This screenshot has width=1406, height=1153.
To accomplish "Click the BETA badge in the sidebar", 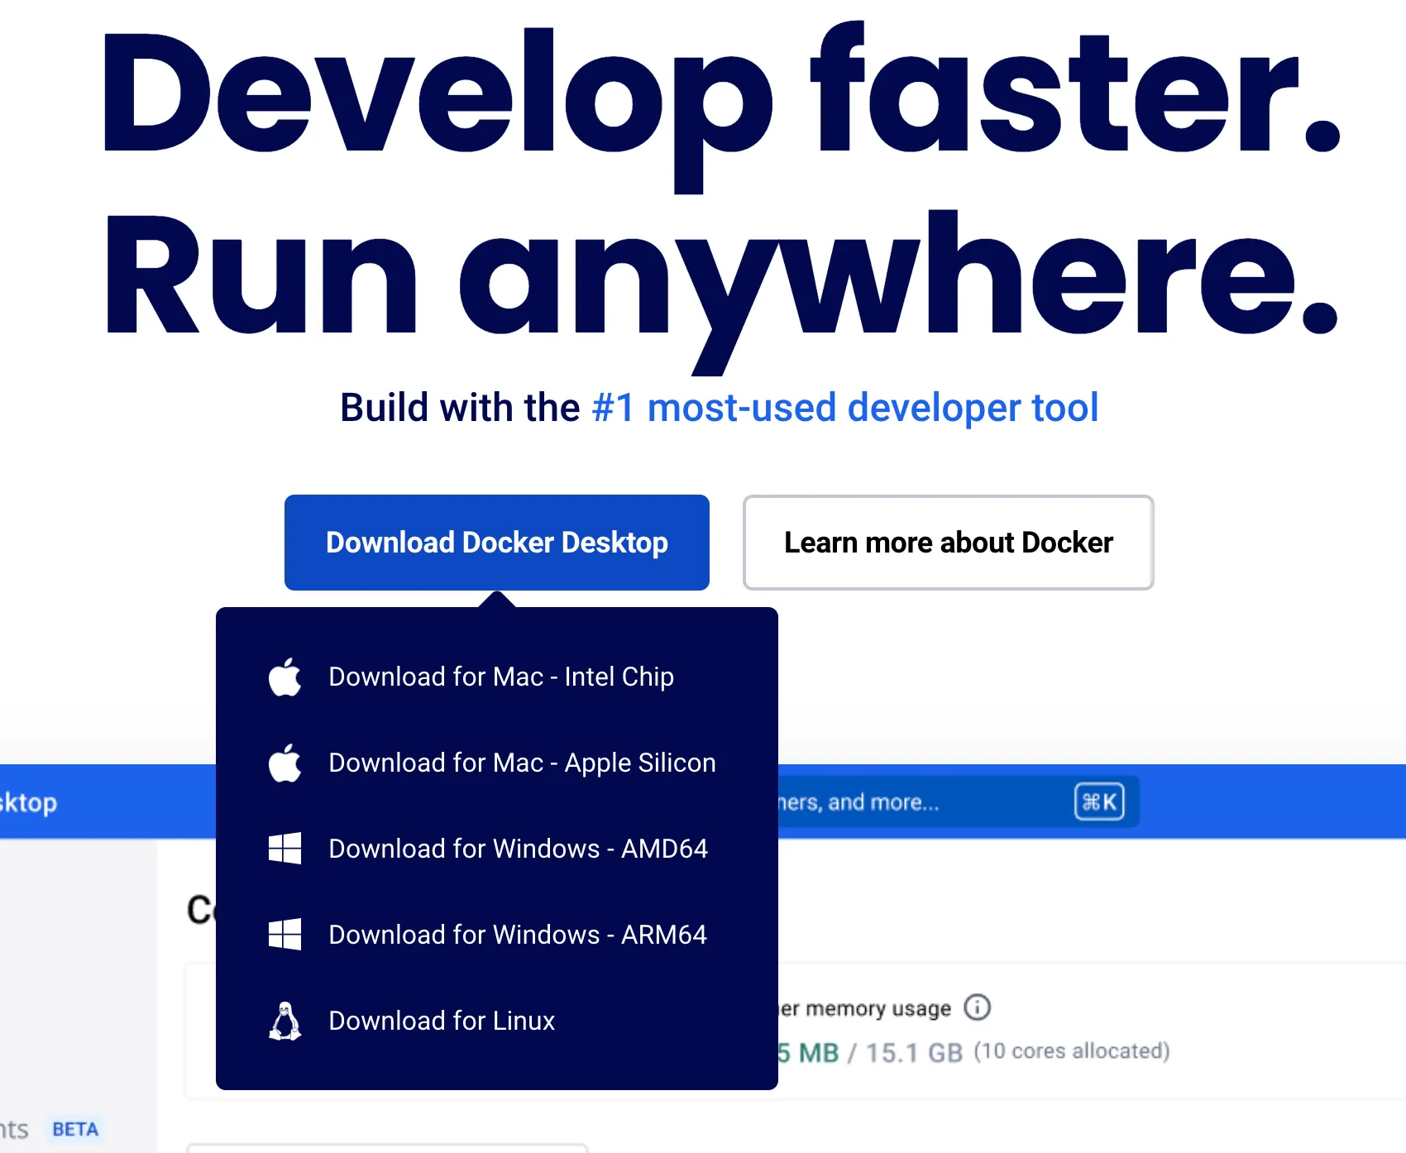I will pos(75,1129).
